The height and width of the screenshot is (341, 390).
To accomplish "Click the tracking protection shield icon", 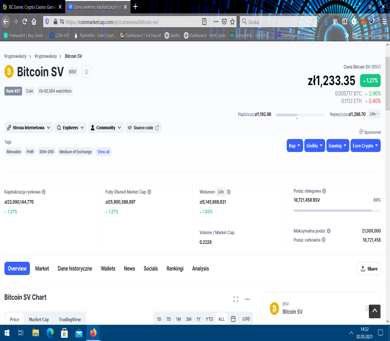I will tap(47, 22).
